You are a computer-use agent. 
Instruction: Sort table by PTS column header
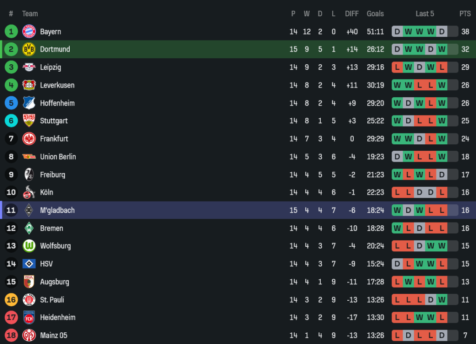pos(465,13)
